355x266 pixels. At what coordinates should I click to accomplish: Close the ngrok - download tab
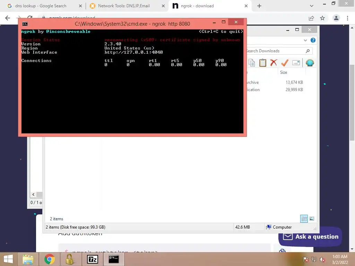(246, 6)
